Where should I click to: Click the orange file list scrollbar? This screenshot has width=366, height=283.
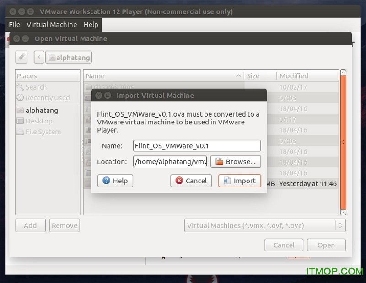(343, 142)
